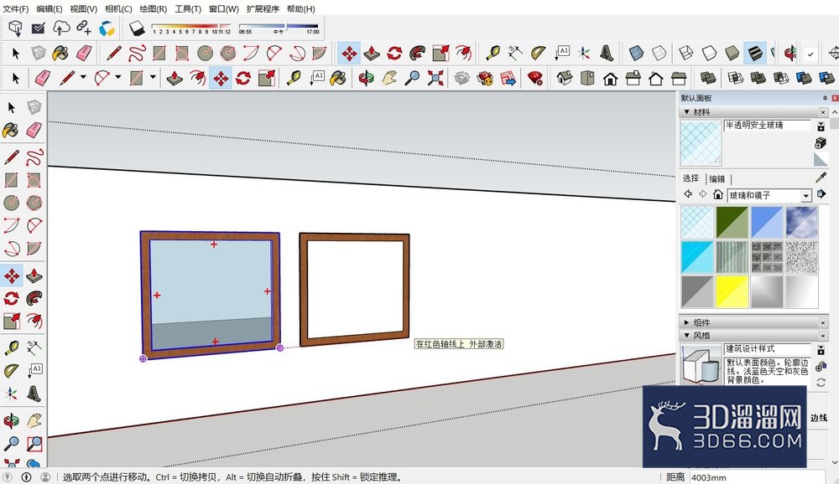The image size is (839, 484).
Task: Choose the Dimensions tool in the second toolbar row
Action: [515, 54]
